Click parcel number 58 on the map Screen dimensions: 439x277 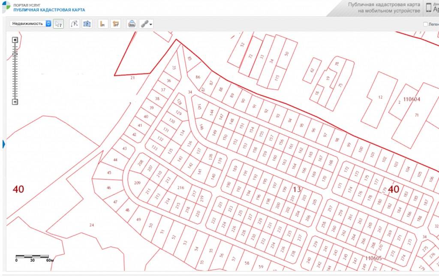247,263
